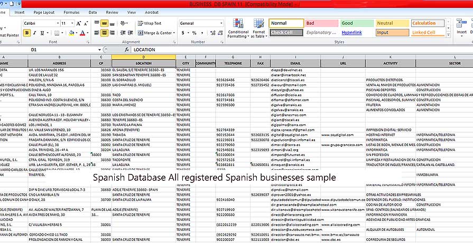Switch to Data tab
The width and height of the screenshot is (473, 243).
click(x=92, y=12)
